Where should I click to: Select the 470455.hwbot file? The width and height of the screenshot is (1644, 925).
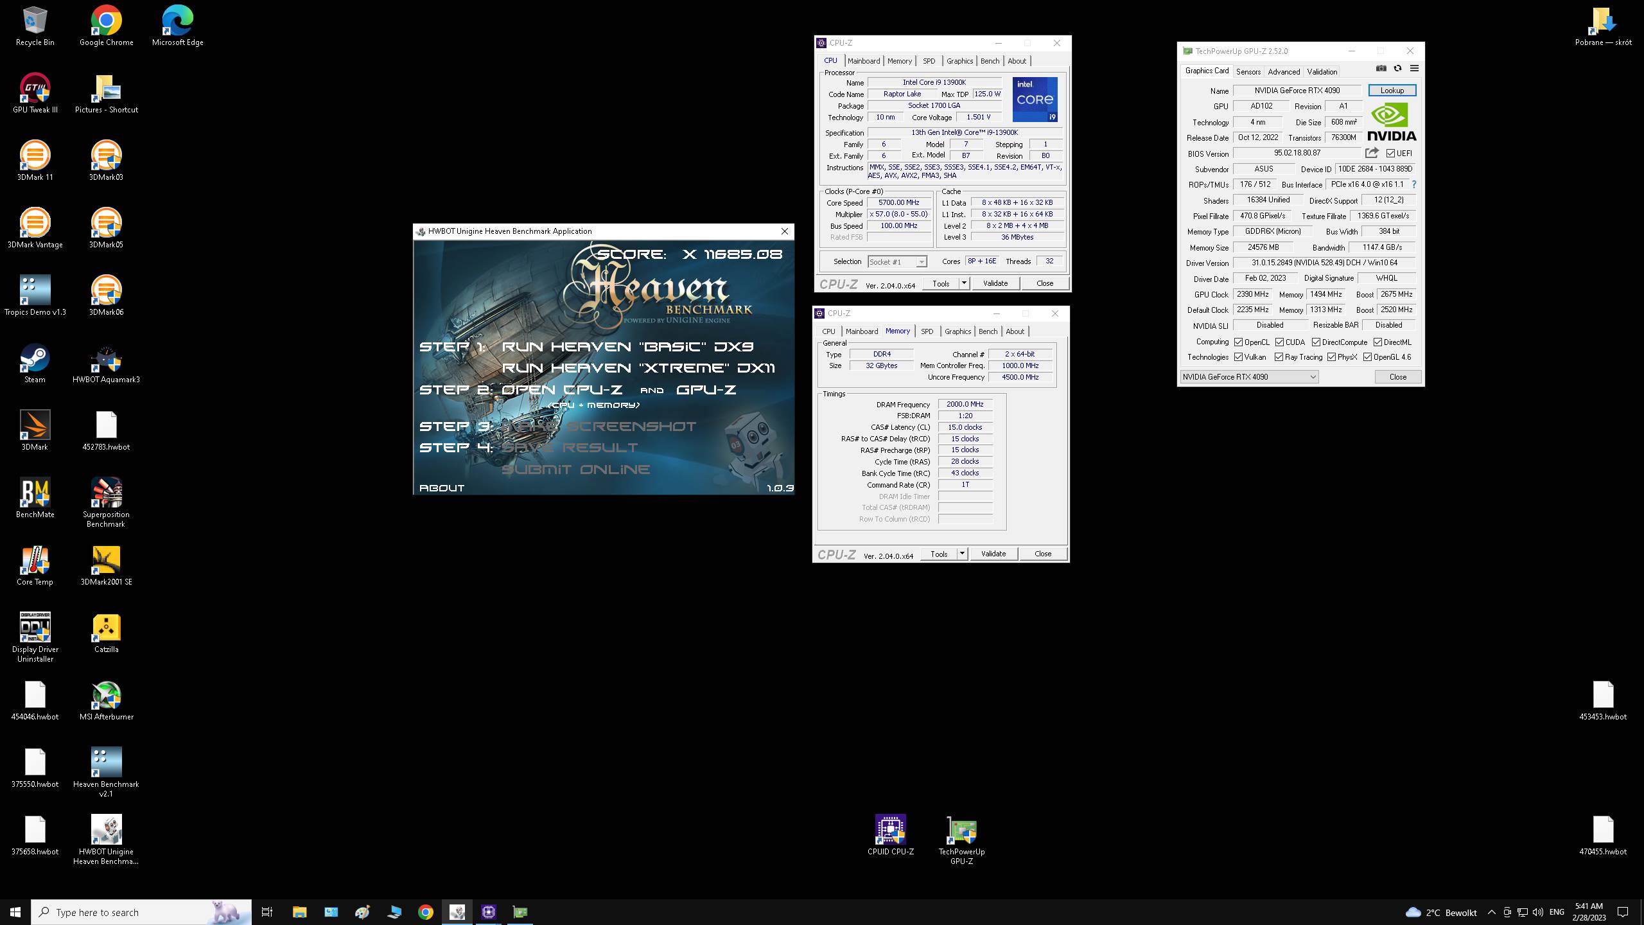coord(1603,835)
